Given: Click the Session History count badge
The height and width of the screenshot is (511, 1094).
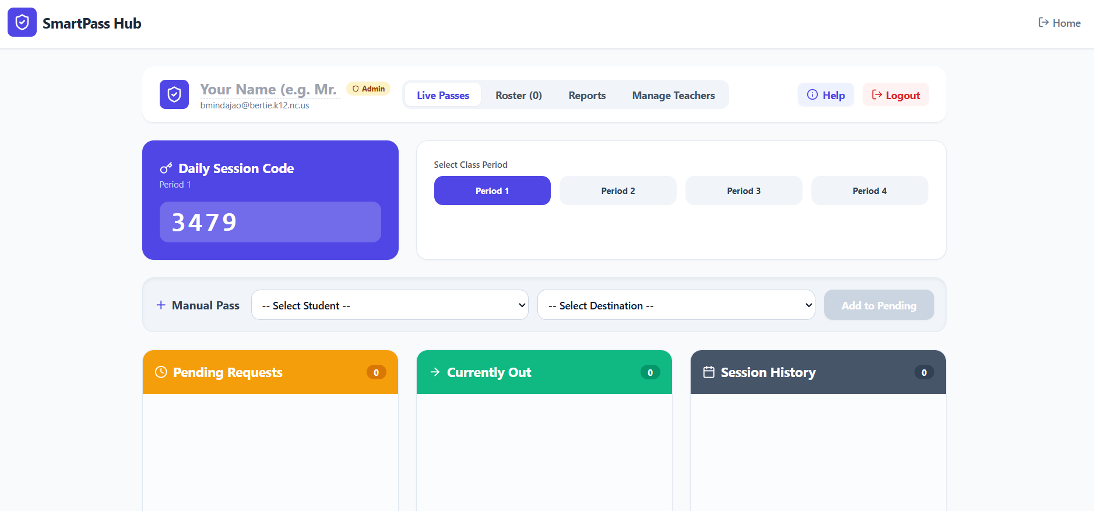Looking at the screenshot, I should pyautogui.click(x=924, y=372).
